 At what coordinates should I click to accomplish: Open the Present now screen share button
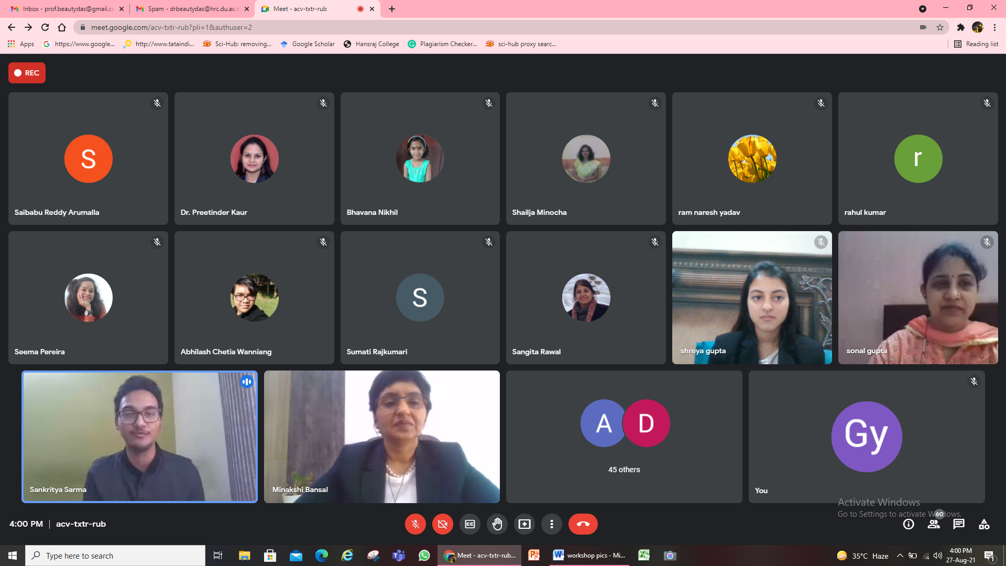coord(524,524)
